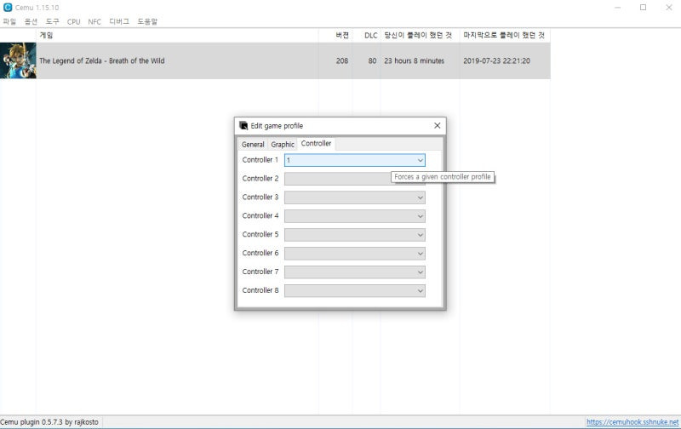
Task: Close the Cemu main window
Action: pos(669,8)
